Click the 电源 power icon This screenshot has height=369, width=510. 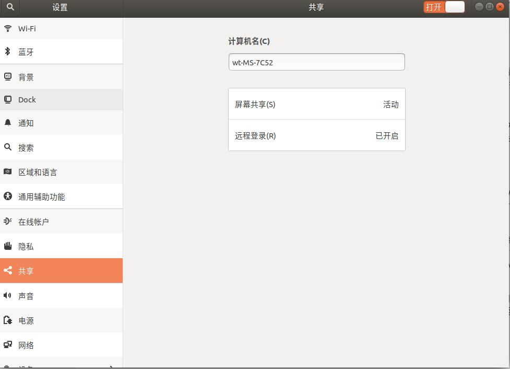[x=8, y=320]
